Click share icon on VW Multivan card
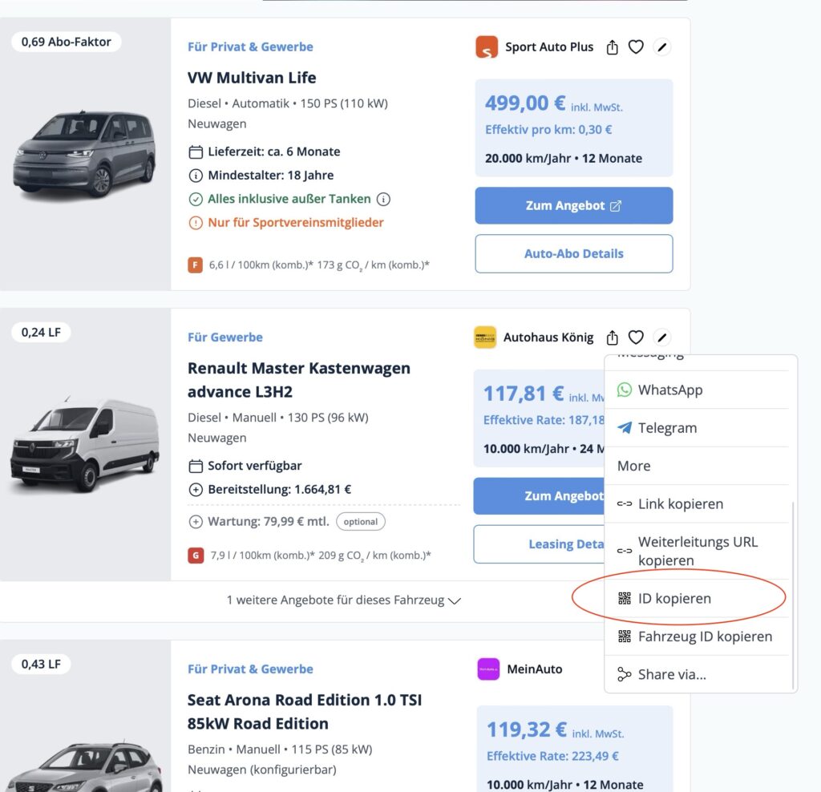The height and width of the screenshot is (792, 821). [613, 47]
